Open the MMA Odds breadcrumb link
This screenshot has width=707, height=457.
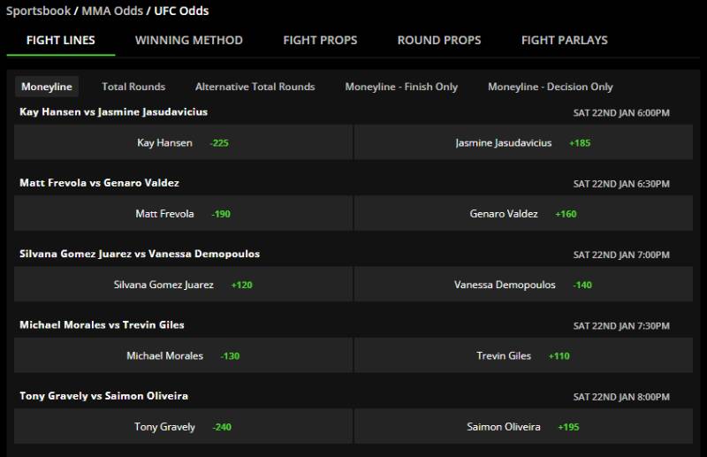click(x=111, y=11)
